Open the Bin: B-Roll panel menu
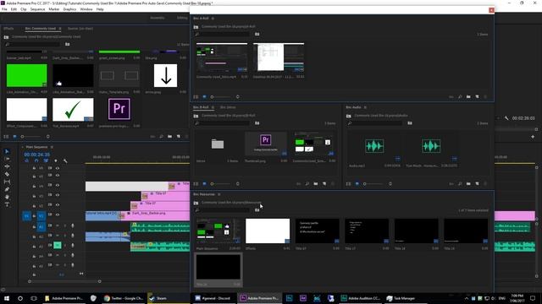This screenshot has width=542, height=304. click(213, 107)
